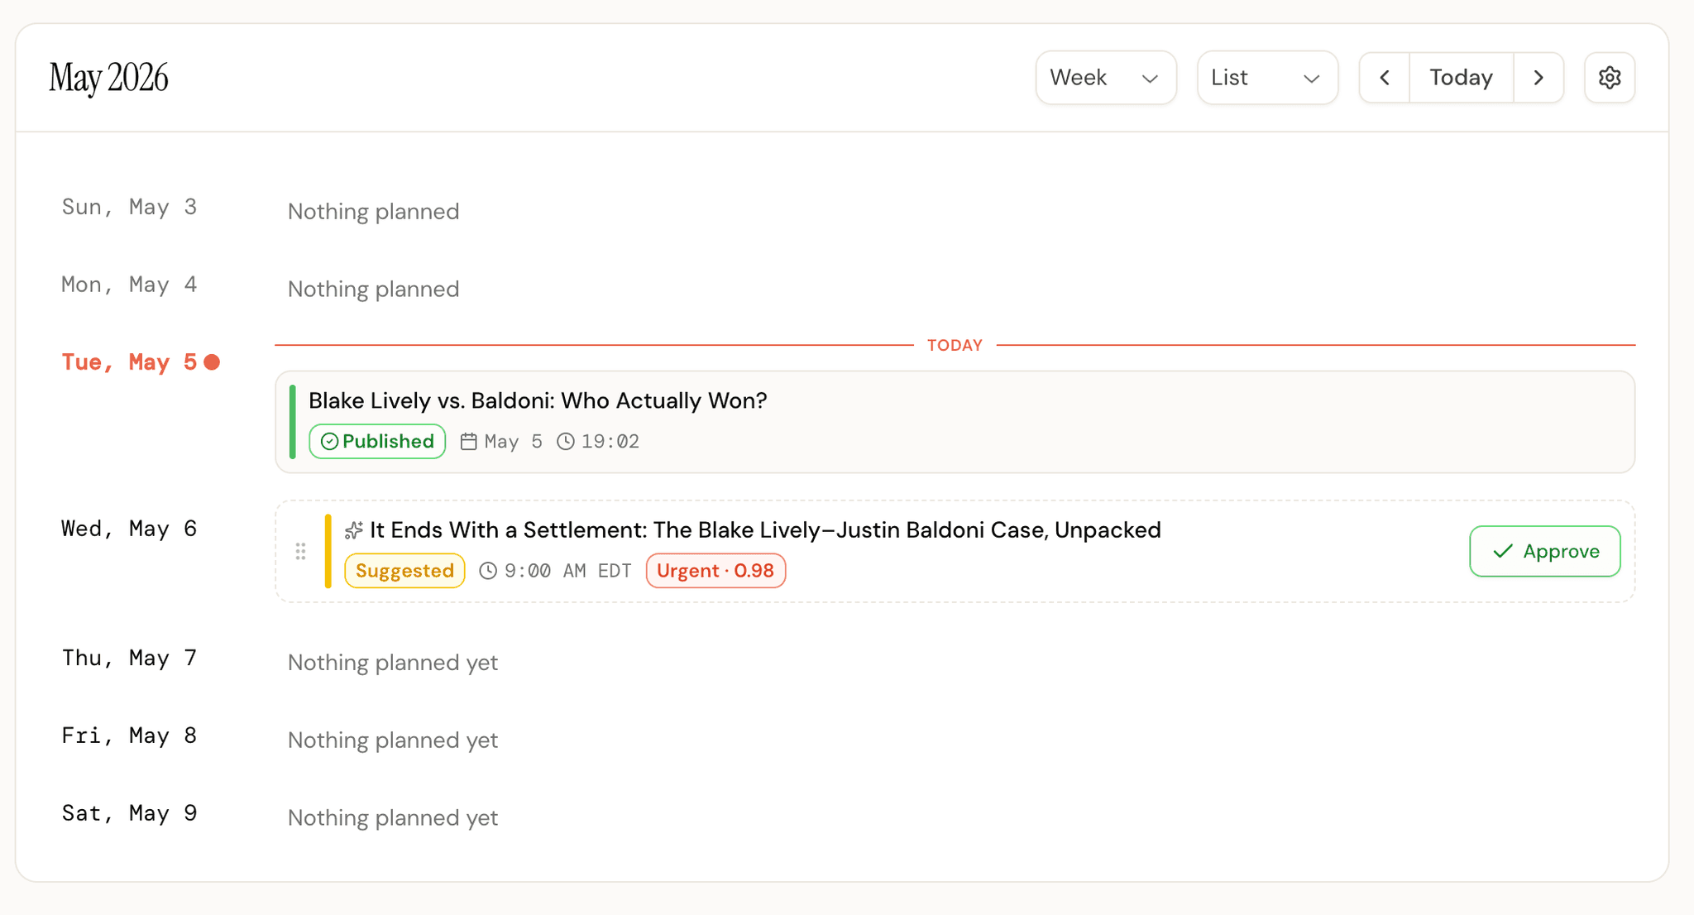The width and height of the screenshot is (1694, 915).
Task: Click calendar icon next to May 5
Action: tap(469, 442)
